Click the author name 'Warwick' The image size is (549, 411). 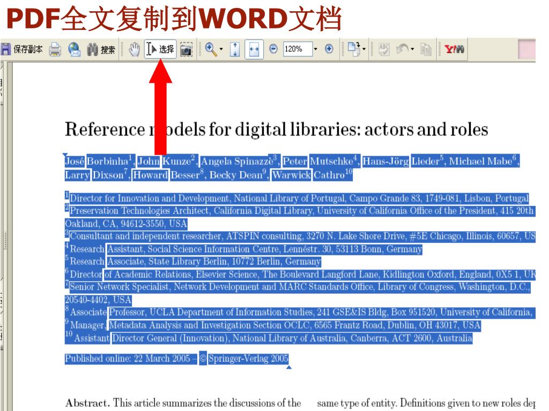(291, 175)
